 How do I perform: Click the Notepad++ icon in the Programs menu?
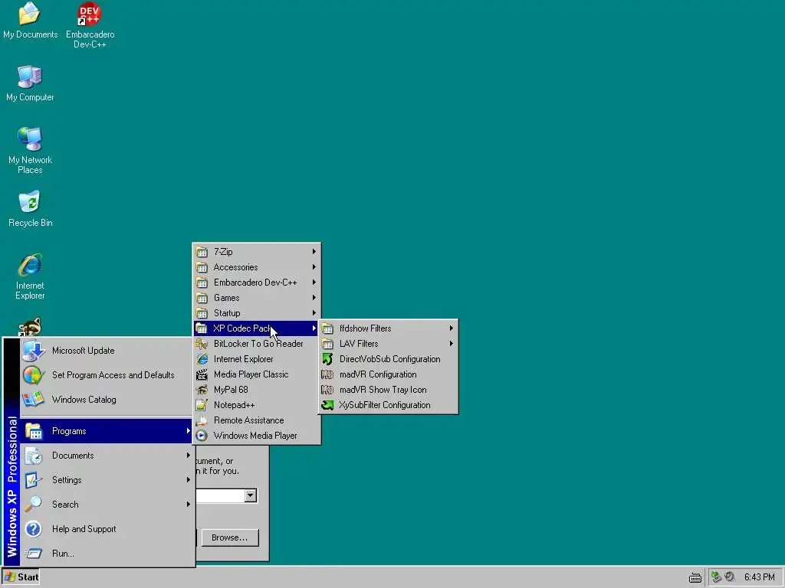click(202, 405)
